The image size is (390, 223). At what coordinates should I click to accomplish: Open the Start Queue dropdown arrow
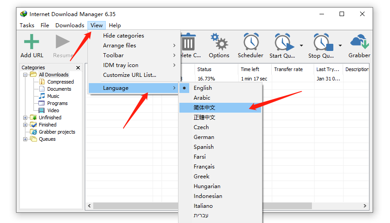coord(301,46)
